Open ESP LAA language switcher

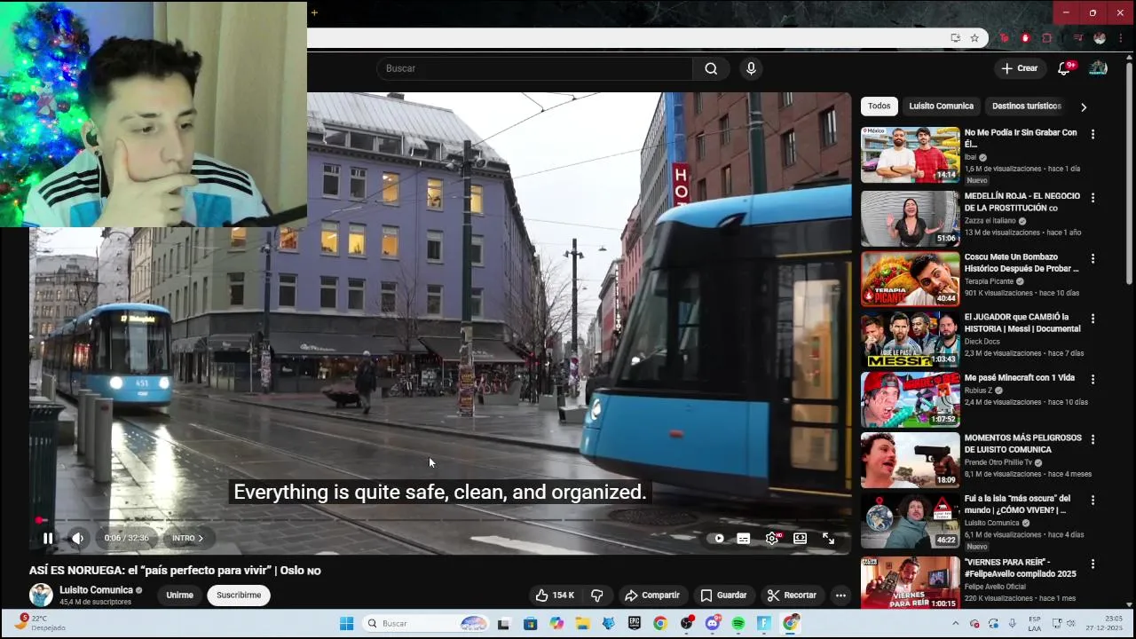click(x=1035, y=623)
